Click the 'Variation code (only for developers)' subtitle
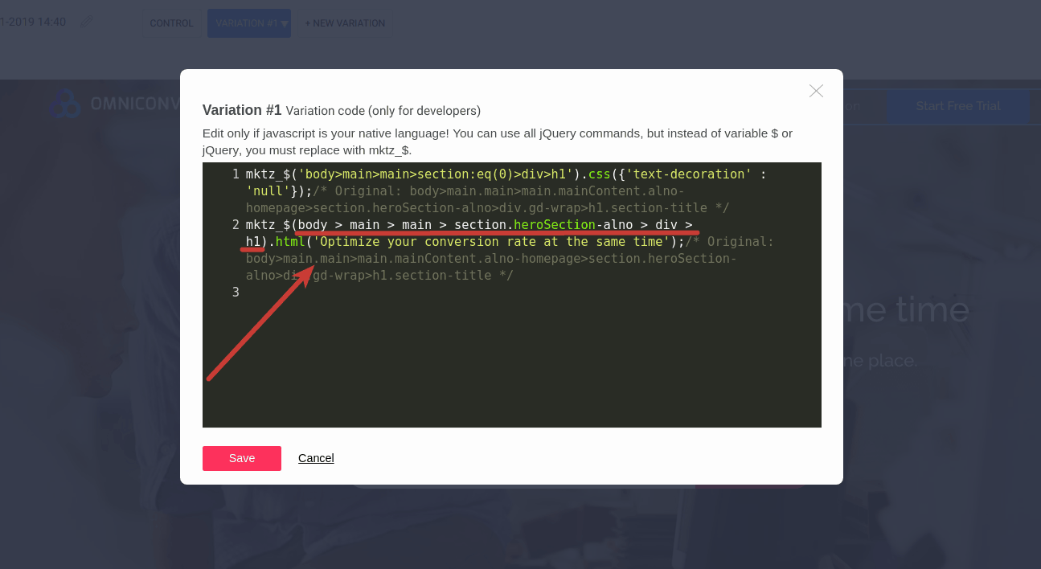The width and height of the screenshot is (1041, 569). click(x=383, y=111)
